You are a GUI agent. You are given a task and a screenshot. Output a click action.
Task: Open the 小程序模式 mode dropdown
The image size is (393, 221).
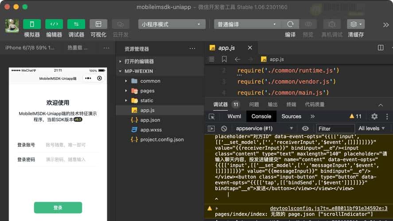click(x=171, y=24)
